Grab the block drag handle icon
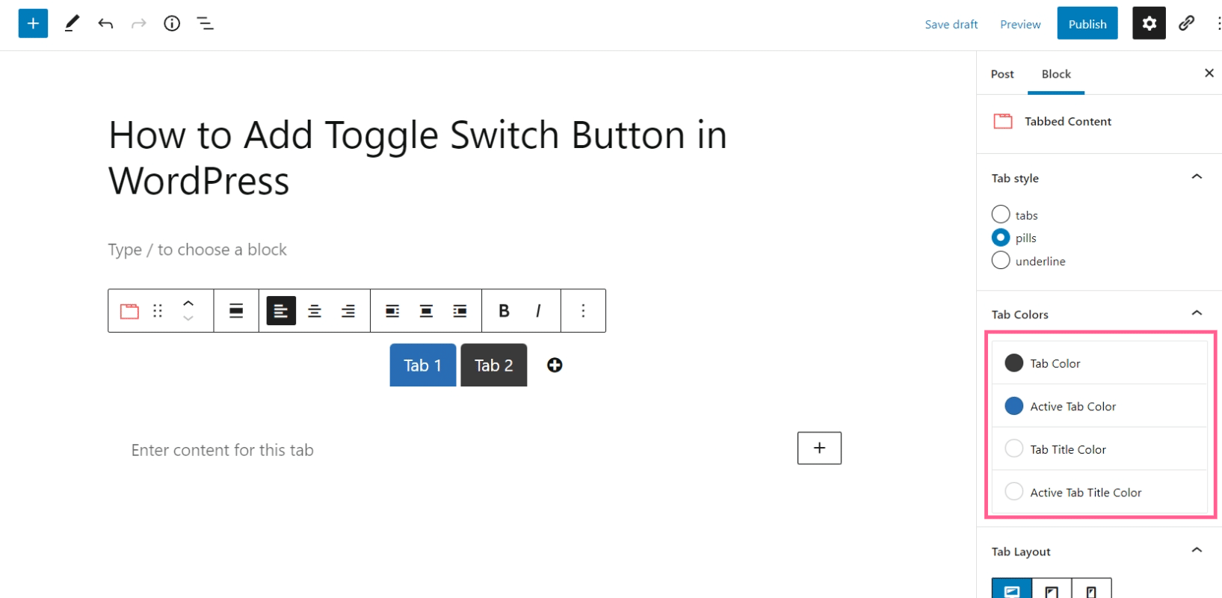The image size is (1222, 598). [158, 310]
